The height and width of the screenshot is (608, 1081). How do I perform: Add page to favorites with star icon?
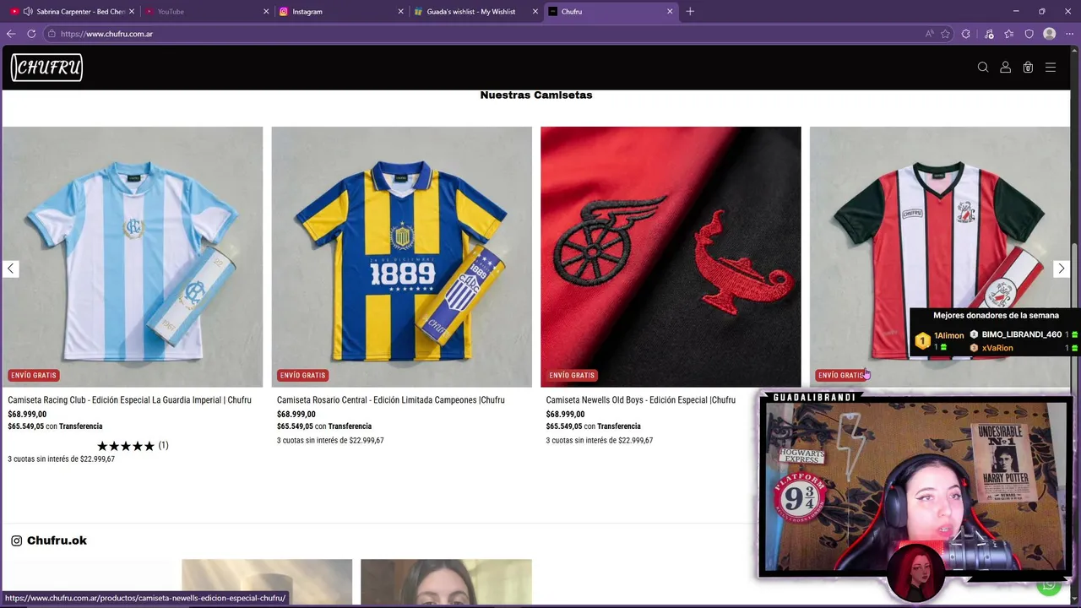click(x=945, y=34)
